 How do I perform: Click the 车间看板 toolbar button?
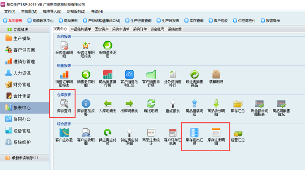click(13, 21)
